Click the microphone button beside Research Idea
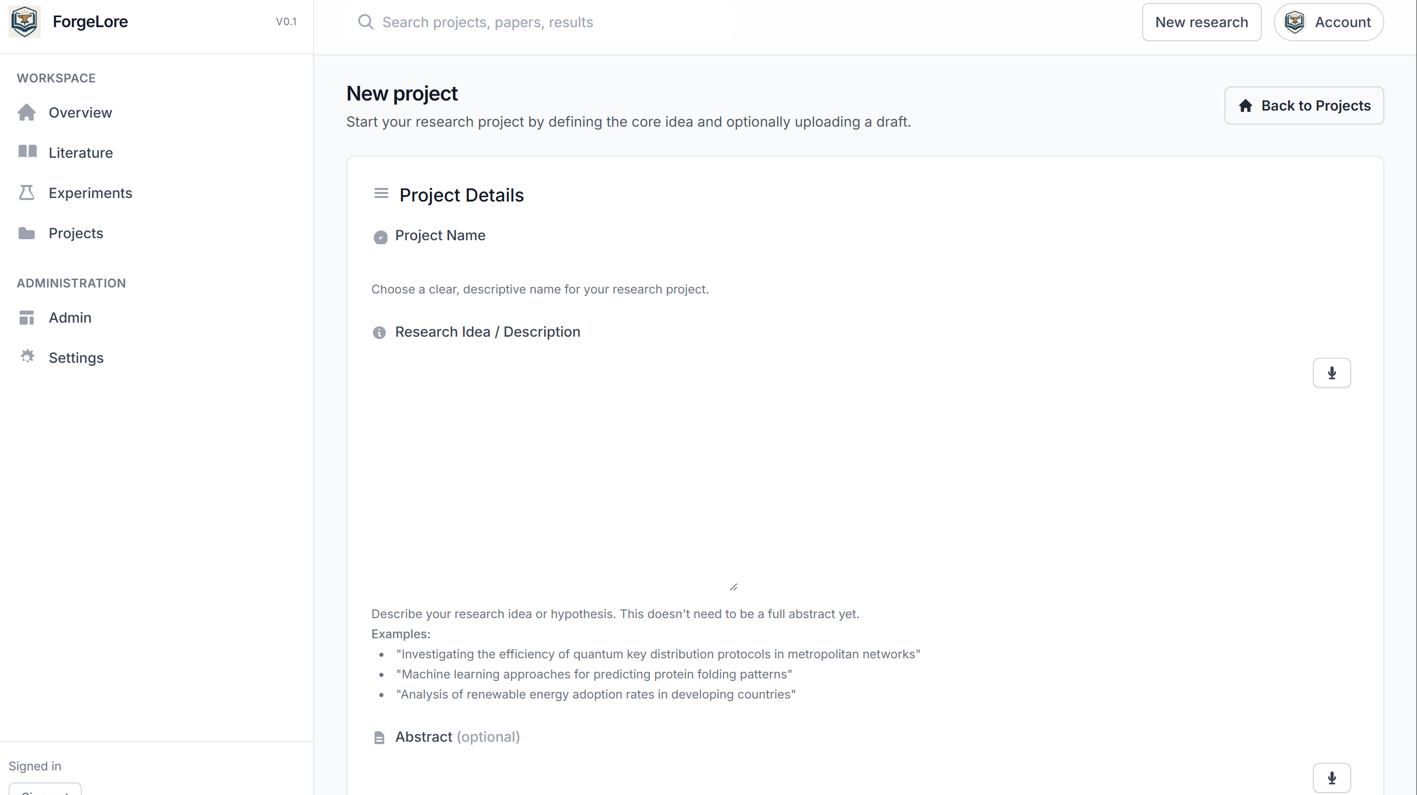The image size is (1417, 795). 1331,373
